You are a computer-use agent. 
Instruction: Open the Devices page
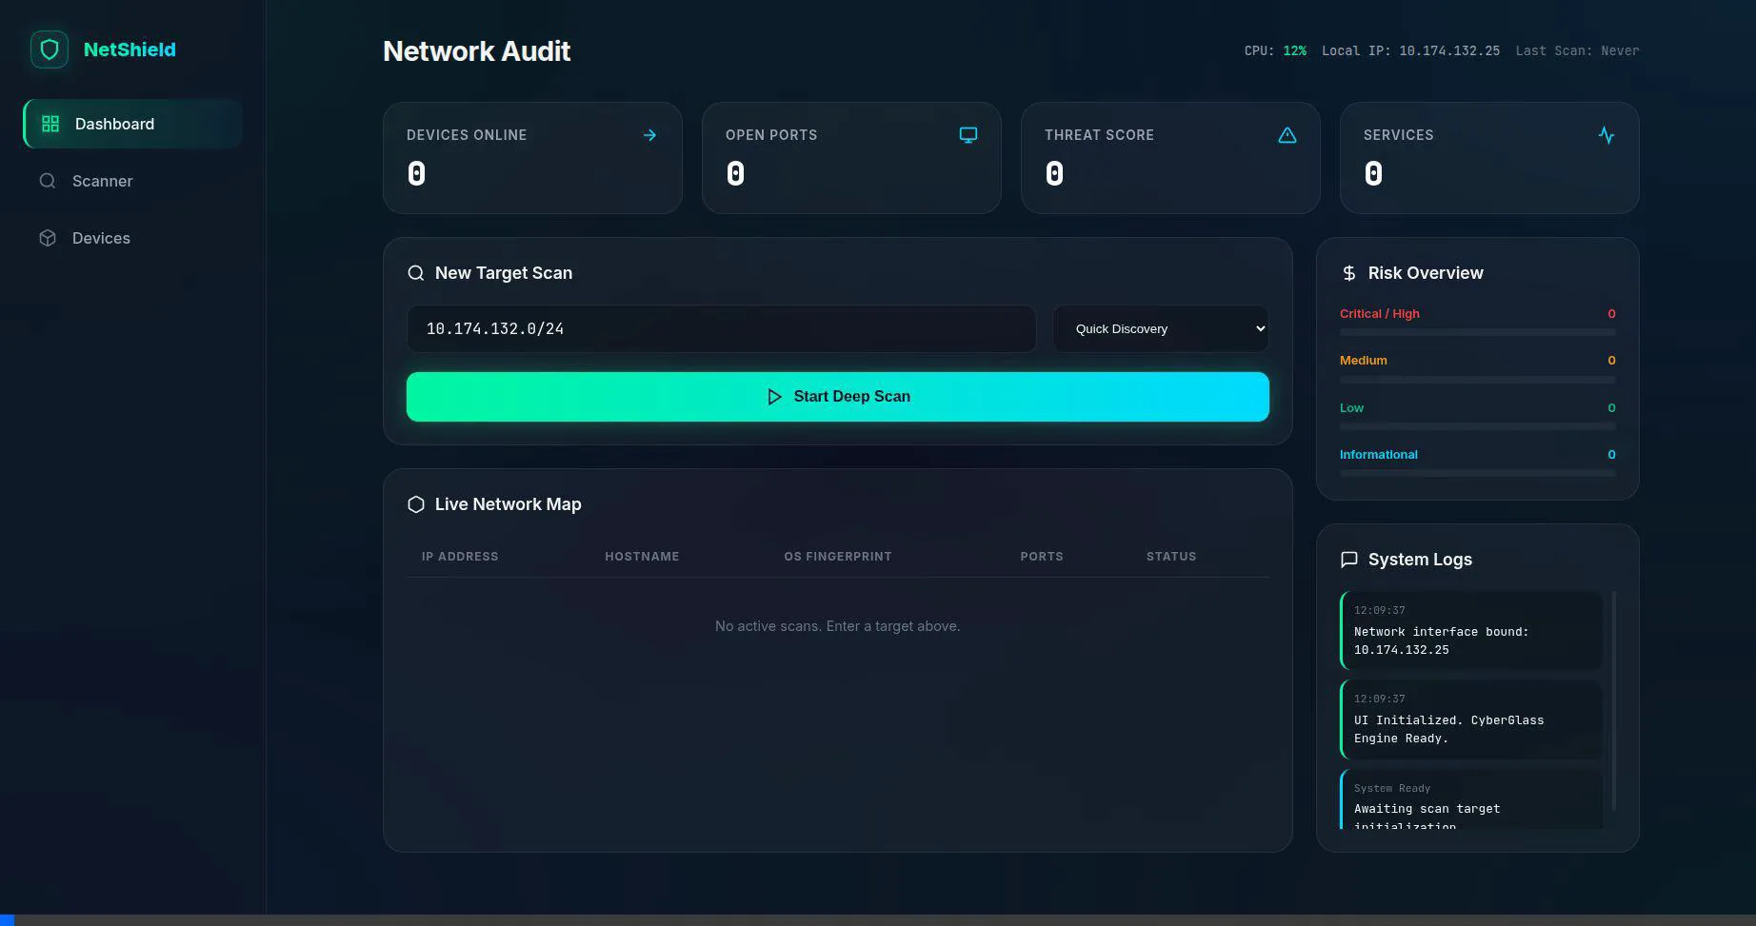pos(132,238)
